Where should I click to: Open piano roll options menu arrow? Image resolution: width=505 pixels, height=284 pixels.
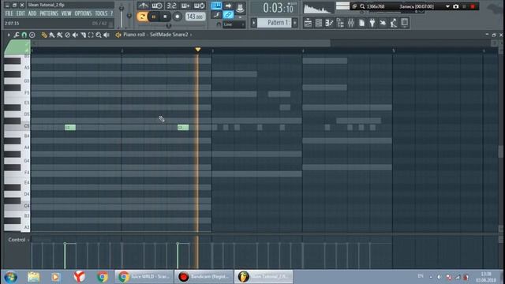9,35
